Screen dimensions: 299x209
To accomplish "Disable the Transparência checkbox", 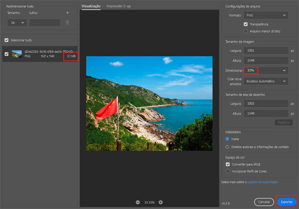I will 246,24.
